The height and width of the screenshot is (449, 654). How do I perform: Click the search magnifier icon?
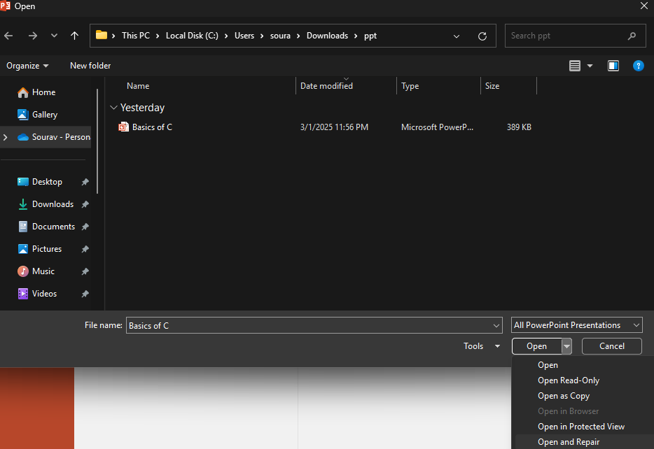pos(632,36)
